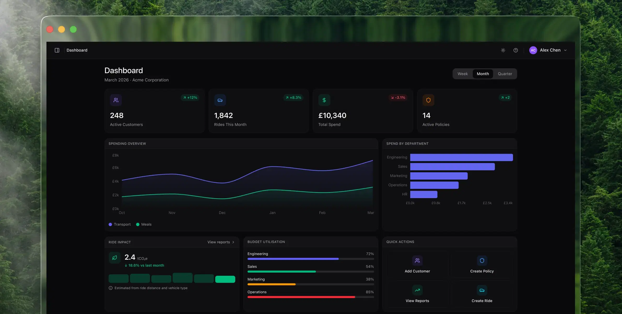Click the Engineering budget progress bar
622x314 pixels.
click(x=311, y=259)
